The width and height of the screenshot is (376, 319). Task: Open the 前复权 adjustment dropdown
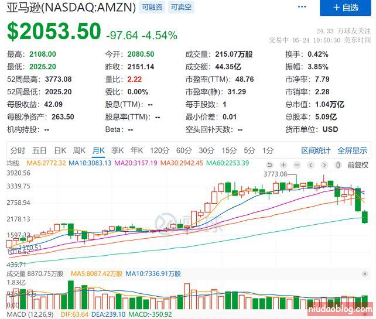click(x=358, y=165)
